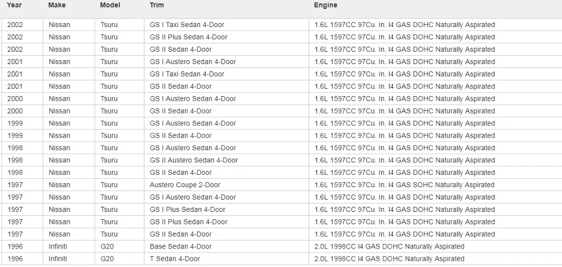Select the Austero Coupe 2-Door trim cell

click(x=185, y=185)
